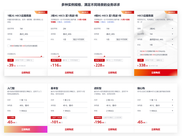Tick the 主机安全基础版 add-on checkbox on the 1核2G card
The image size is (182, 136).
pos(8,46)
